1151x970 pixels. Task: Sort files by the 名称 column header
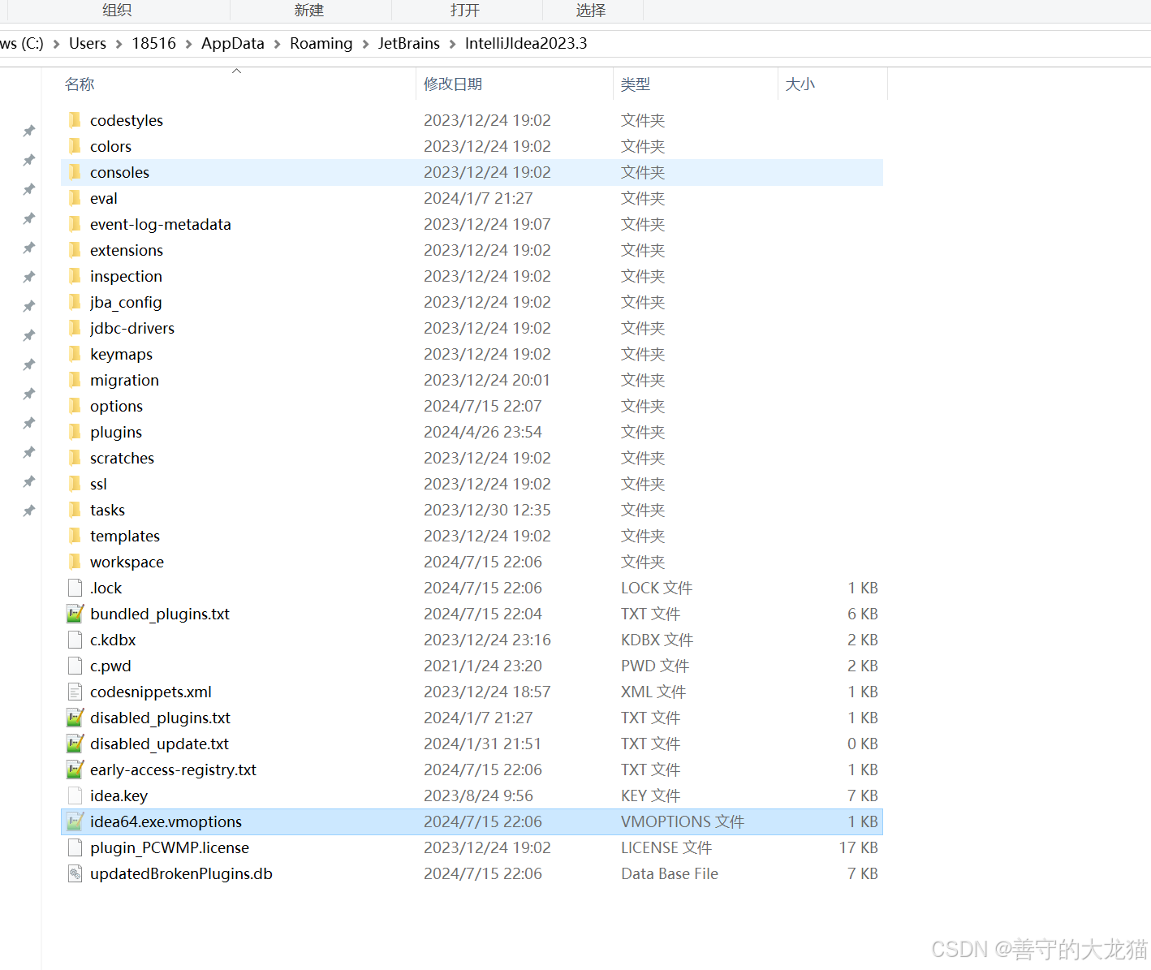(x=80, y=84)
